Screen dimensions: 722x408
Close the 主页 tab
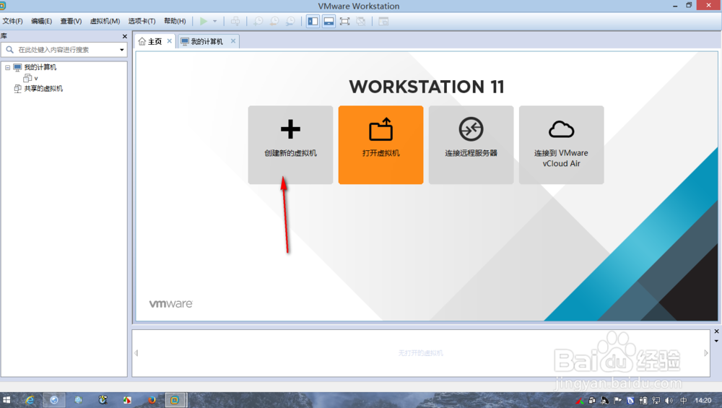[x=170, y=41]
